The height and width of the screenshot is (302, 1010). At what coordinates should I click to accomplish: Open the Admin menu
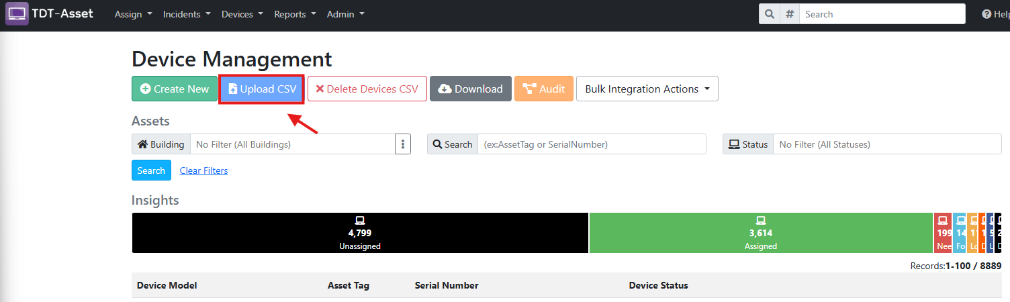pyautogui.click(x=346, y=14)
